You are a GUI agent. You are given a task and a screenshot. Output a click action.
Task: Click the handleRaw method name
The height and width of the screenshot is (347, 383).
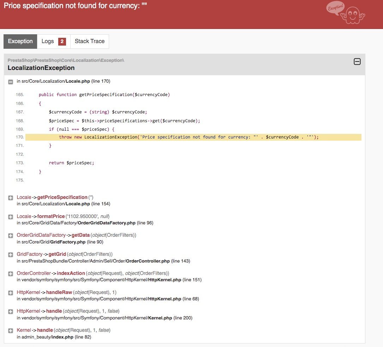point(59,292)
